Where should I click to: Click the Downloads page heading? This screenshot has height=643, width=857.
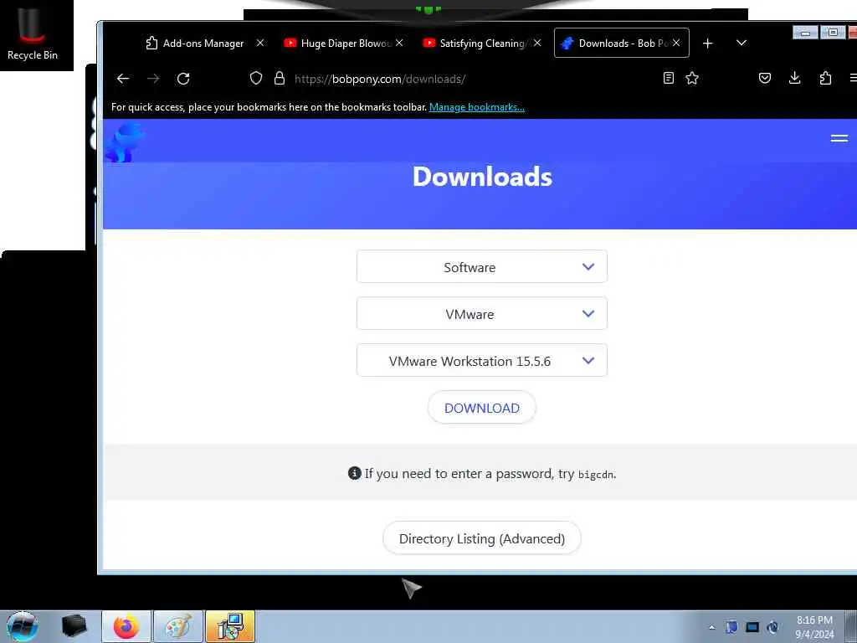(482, 177)
